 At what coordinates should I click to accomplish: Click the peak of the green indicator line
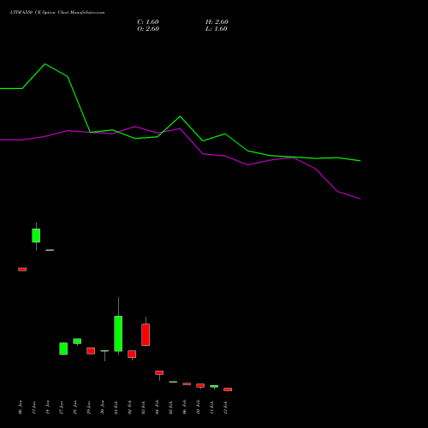45,64
